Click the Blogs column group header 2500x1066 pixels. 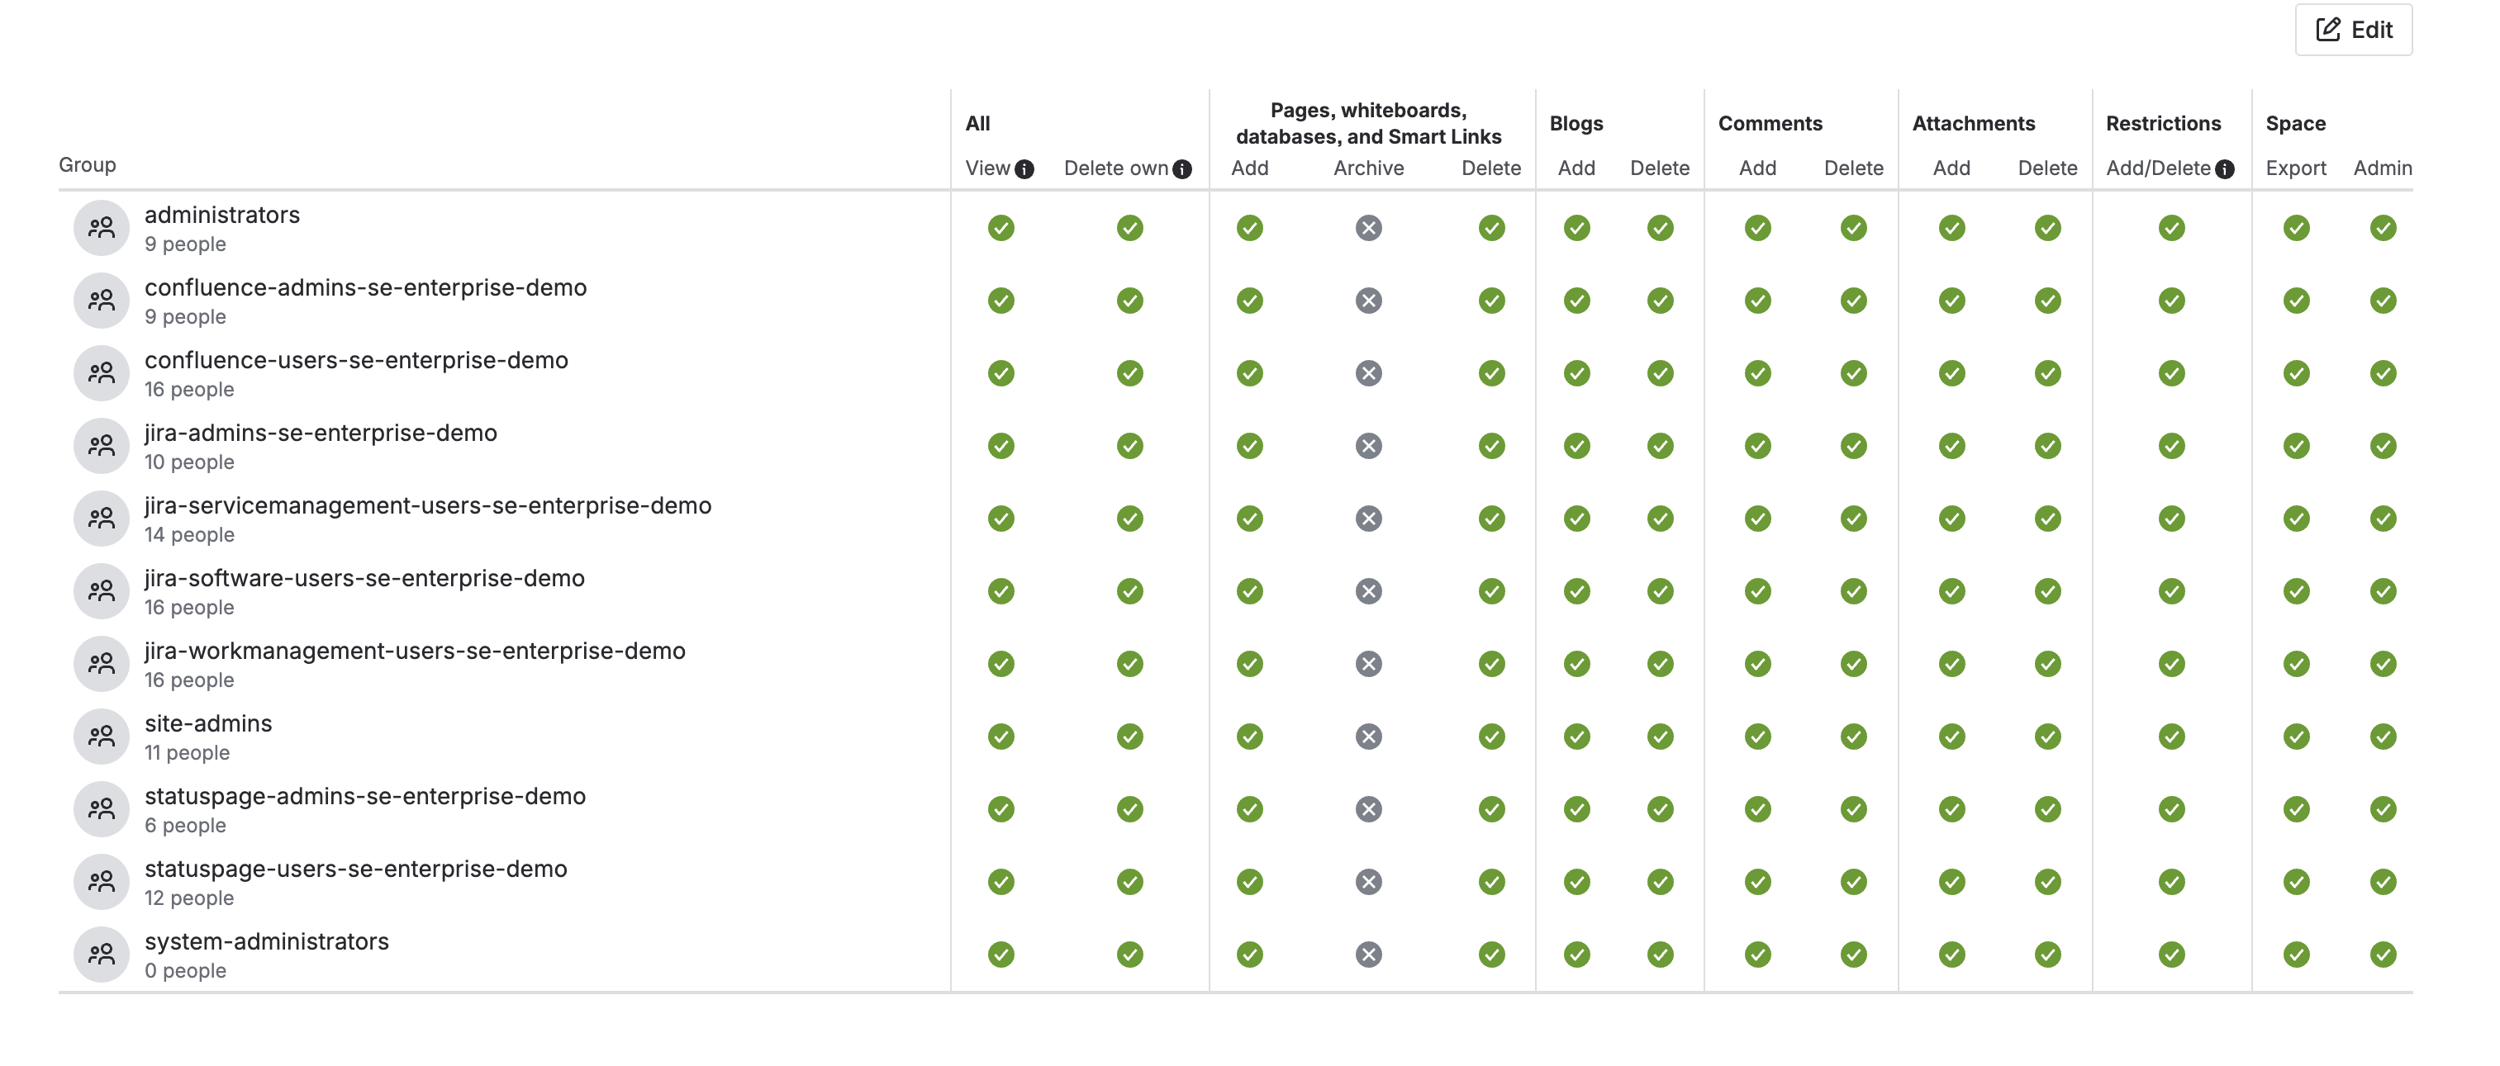point(1576,123)
